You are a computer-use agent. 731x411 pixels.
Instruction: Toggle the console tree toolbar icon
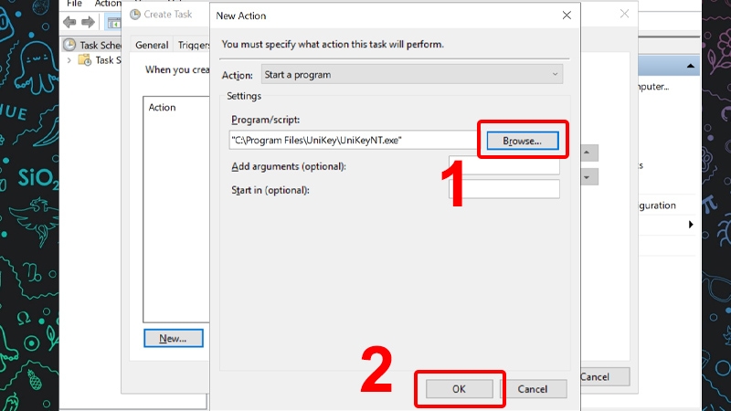point(113,21)
